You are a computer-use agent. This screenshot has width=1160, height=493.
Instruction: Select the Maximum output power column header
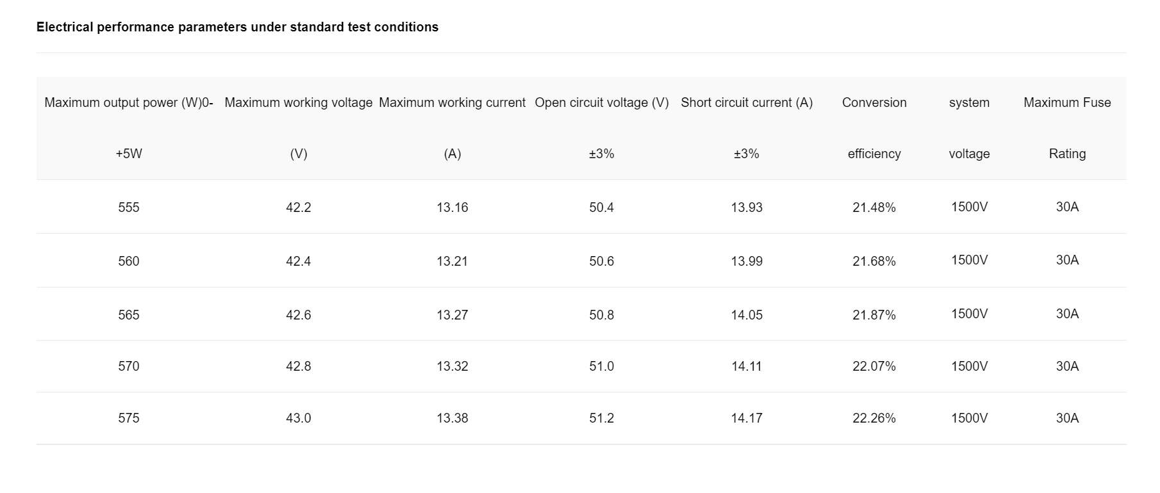click(129, 128)
